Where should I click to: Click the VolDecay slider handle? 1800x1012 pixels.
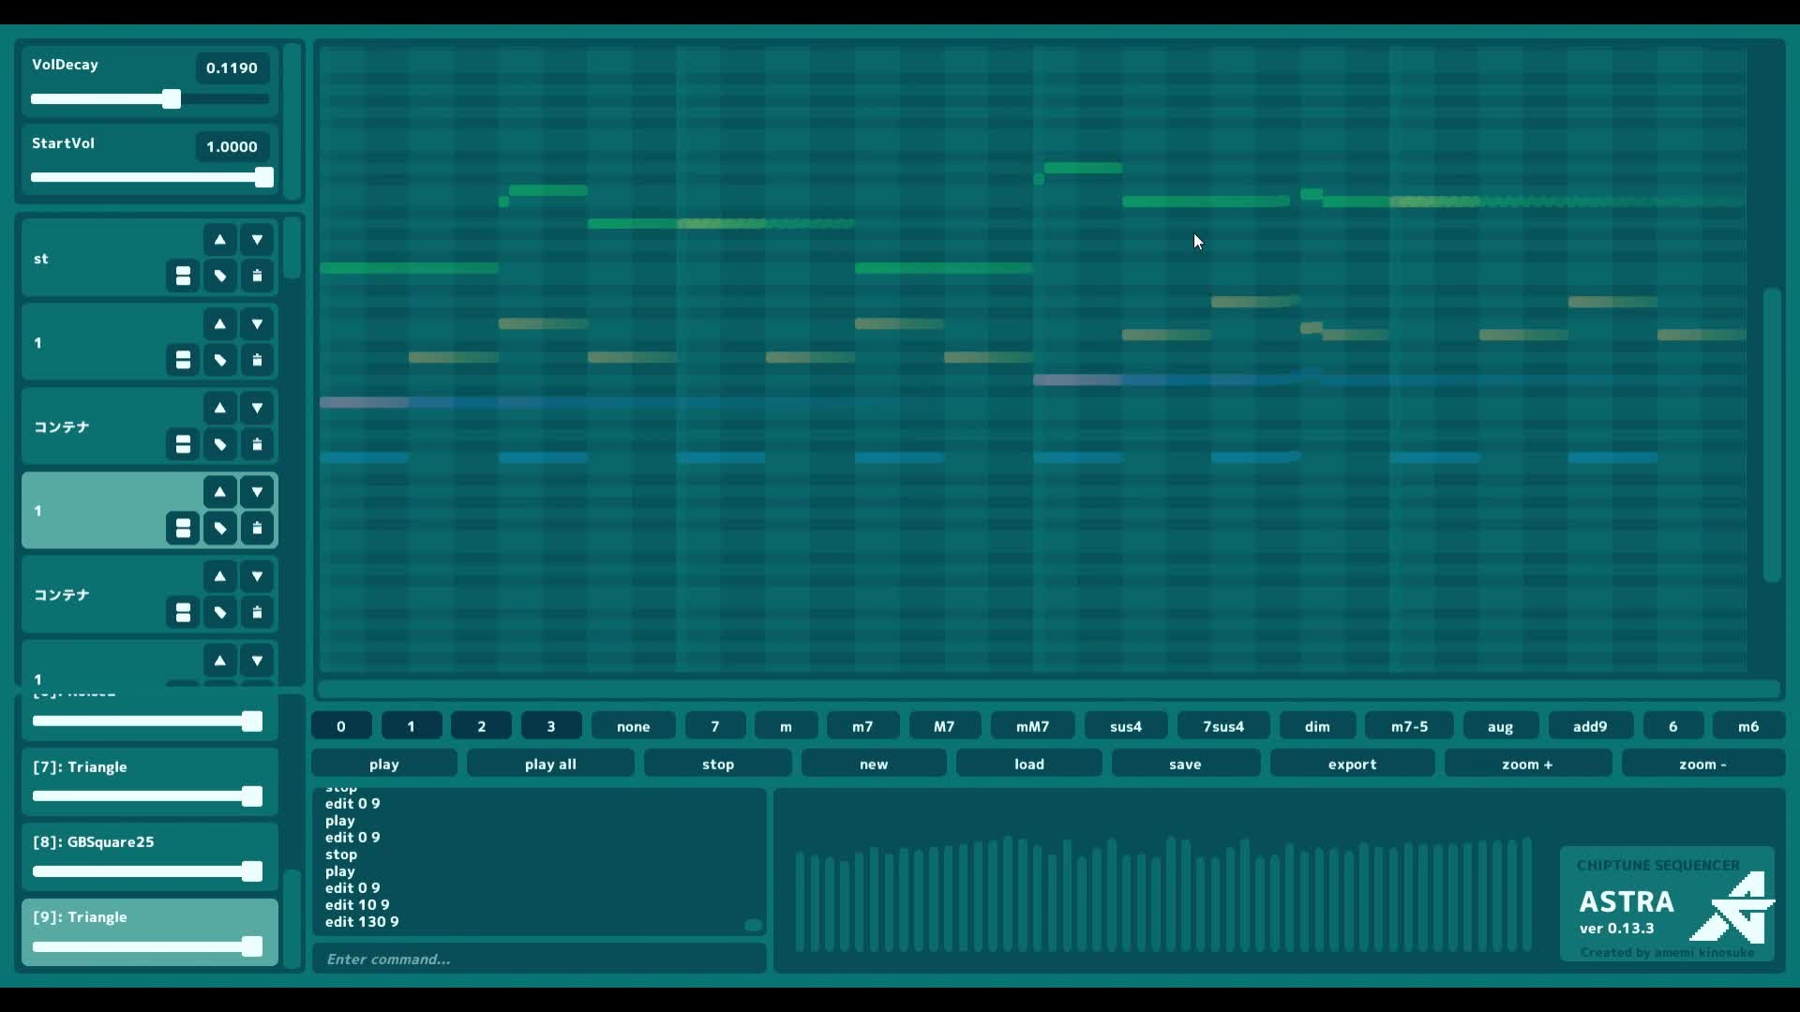(x=171, y=99)
